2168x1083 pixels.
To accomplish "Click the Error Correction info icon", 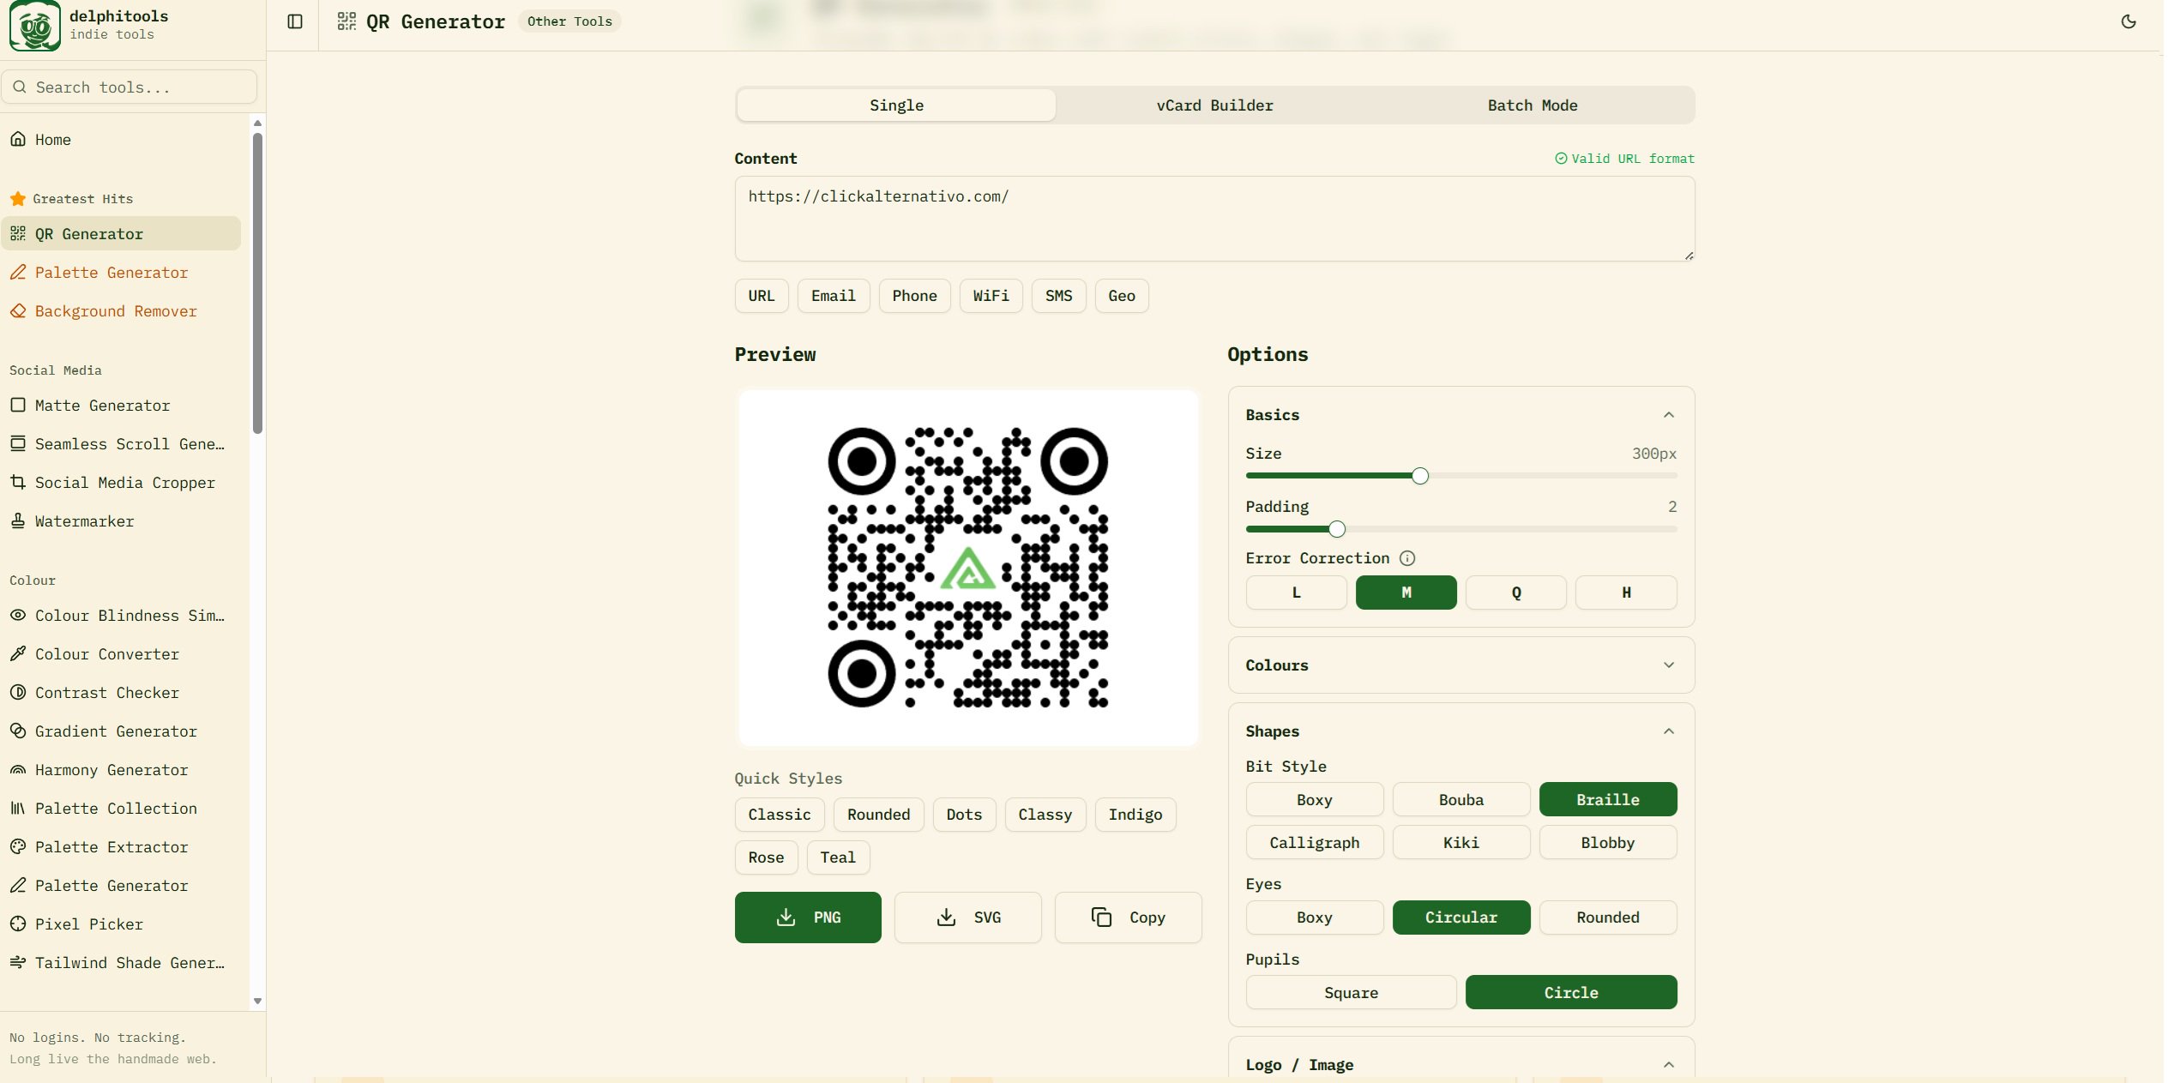I will pyautogui.click(x=1407, y=558).
